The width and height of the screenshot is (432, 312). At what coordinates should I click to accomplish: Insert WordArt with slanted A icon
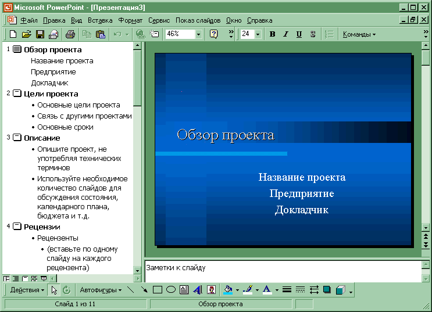(198, 290)
